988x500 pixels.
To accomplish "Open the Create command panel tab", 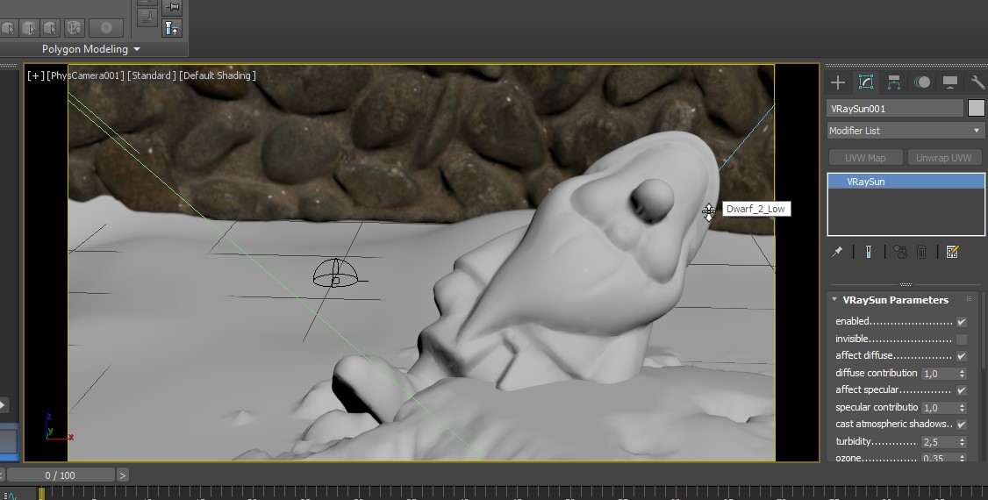I will pyautogui.click(x=838, y=82).
